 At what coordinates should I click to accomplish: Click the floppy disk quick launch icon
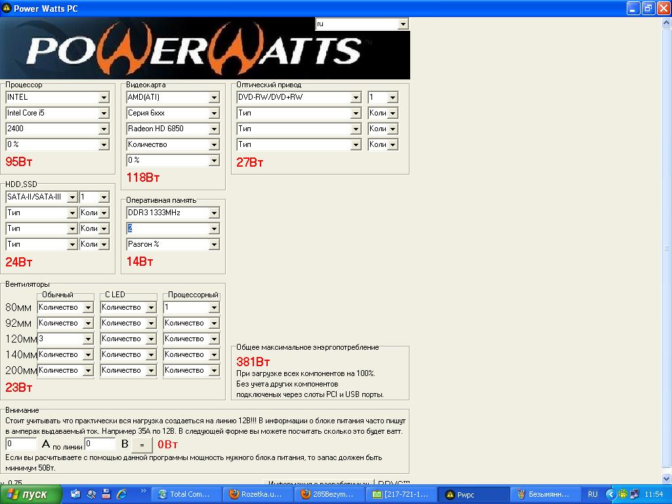[106, 494]
